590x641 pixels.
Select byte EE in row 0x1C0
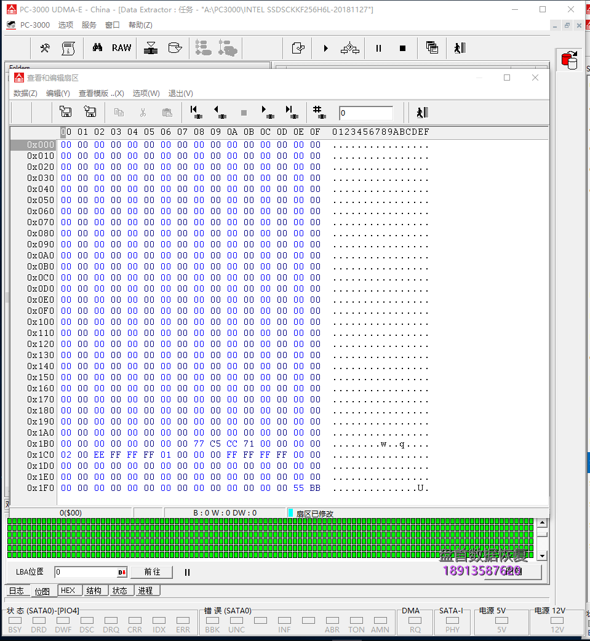(99, 455)
